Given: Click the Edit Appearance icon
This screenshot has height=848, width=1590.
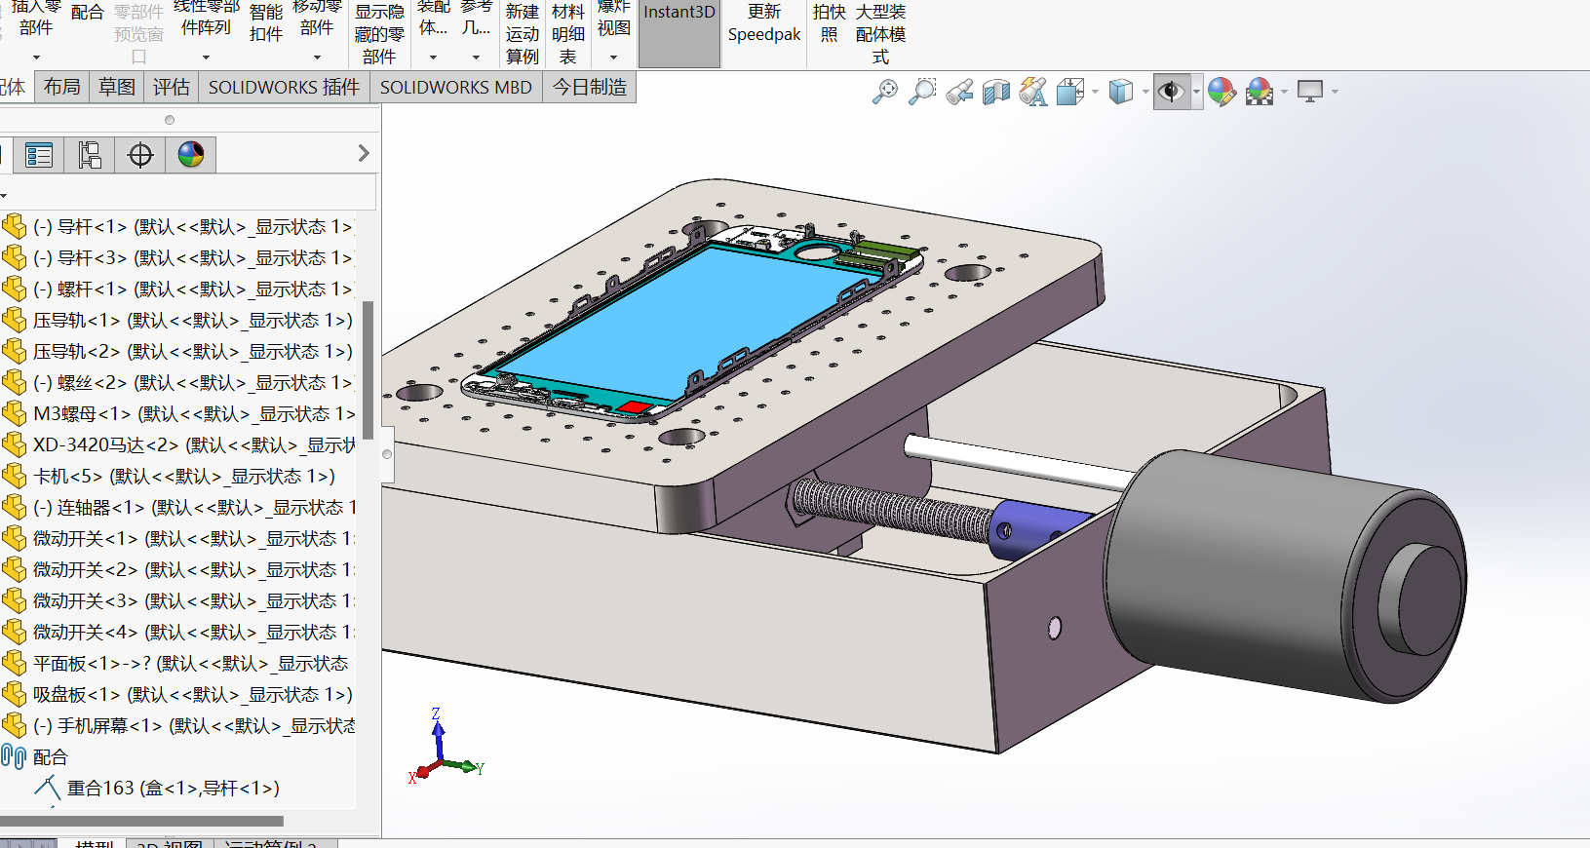Looking at the screenshot, I should (x=1222, y=92).
